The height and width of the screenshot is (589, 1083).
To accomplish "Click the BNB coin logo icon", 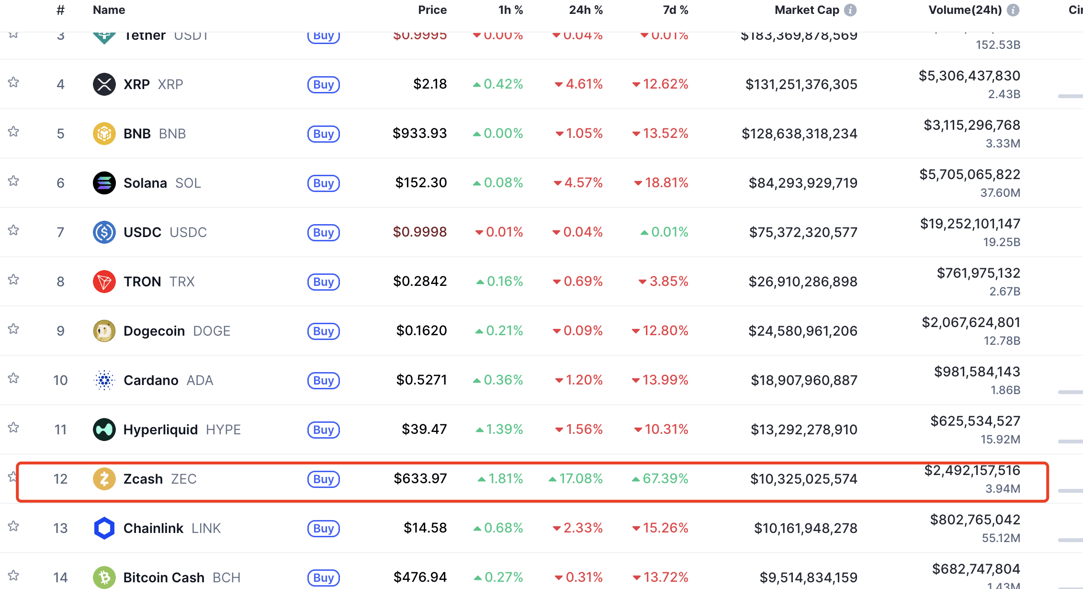I will click(104, 134).
